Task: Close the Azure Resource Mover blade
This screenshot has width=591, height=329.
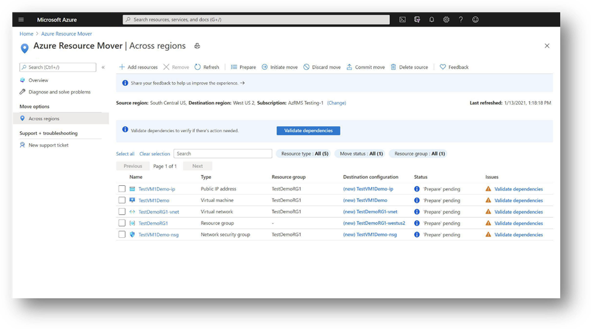Action: (x=547, y=46)
